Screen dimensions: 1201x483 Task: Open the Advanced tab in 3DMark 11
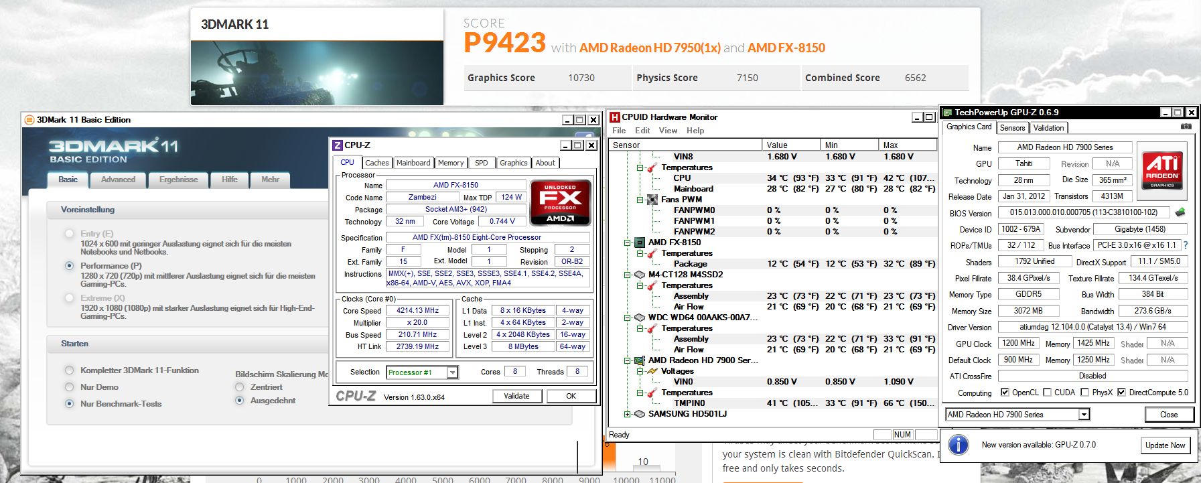[118, 180]
